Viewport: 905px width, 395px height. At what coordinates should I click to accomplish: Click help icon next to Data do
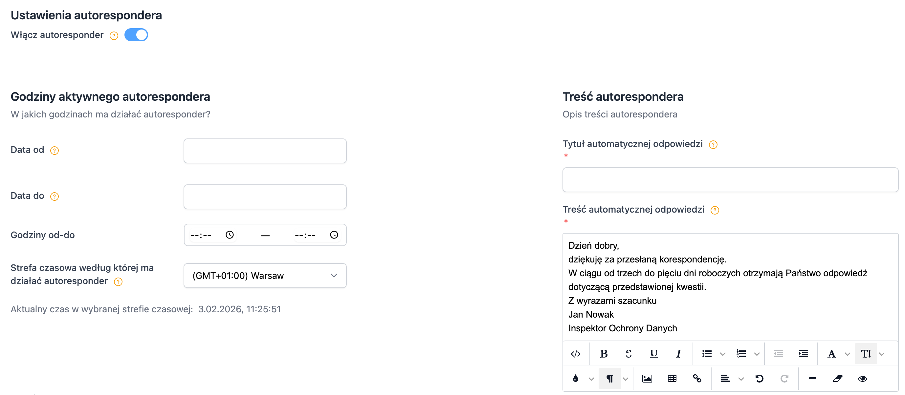pos(55,196)
